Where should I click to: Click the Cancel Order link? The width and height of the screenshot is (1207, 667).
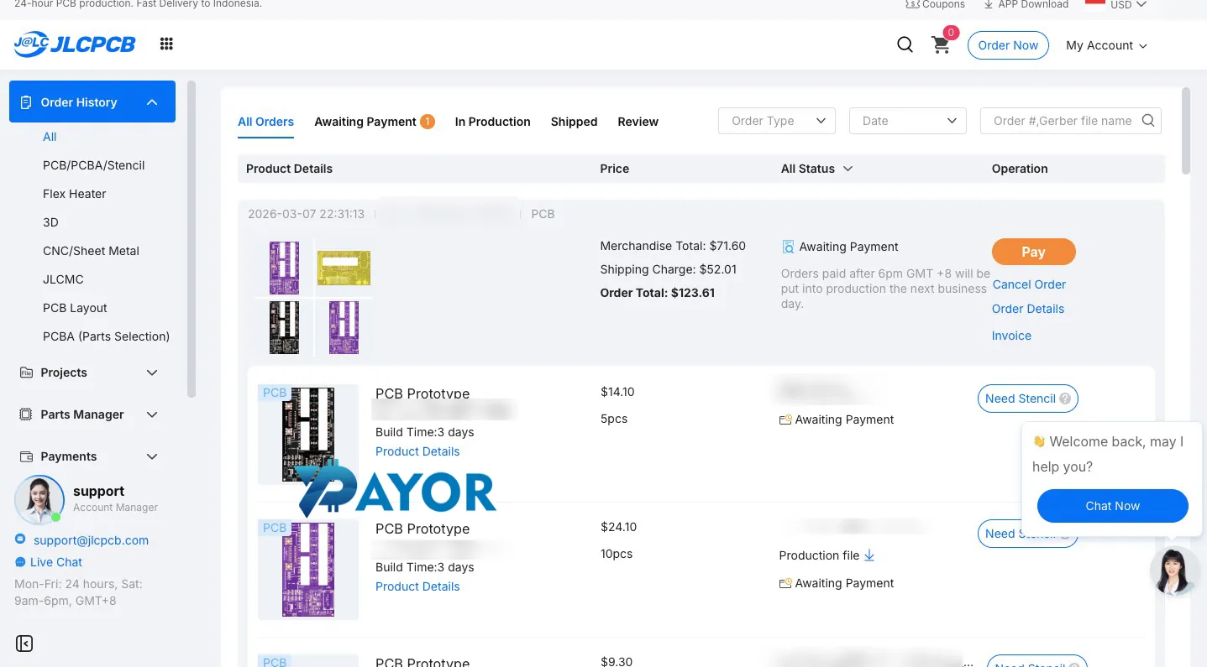point(1029,284)
